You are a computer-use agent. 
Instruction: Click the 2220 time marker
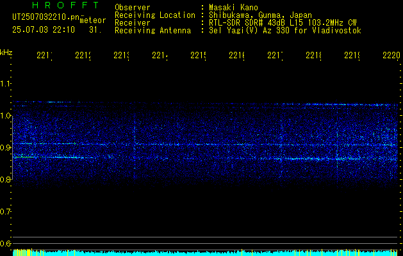[391, 56]
